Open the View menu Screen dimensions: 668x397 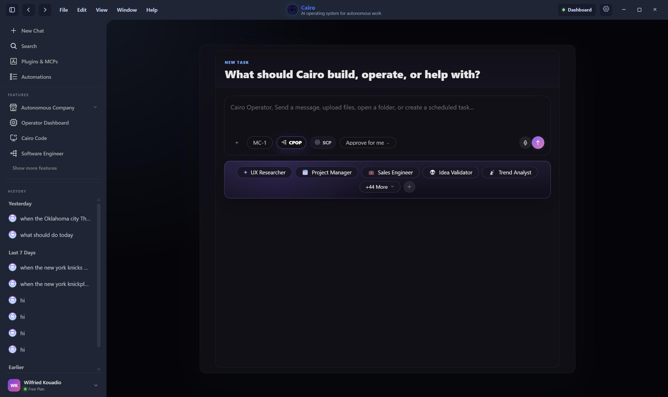click(102, 10)
